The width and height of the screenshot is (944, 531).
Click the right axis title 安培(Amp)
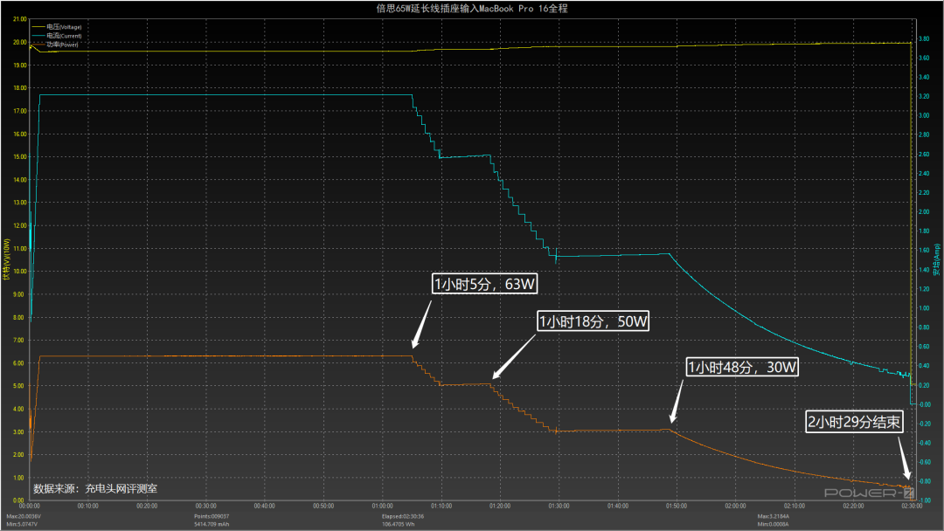point(937,259)
